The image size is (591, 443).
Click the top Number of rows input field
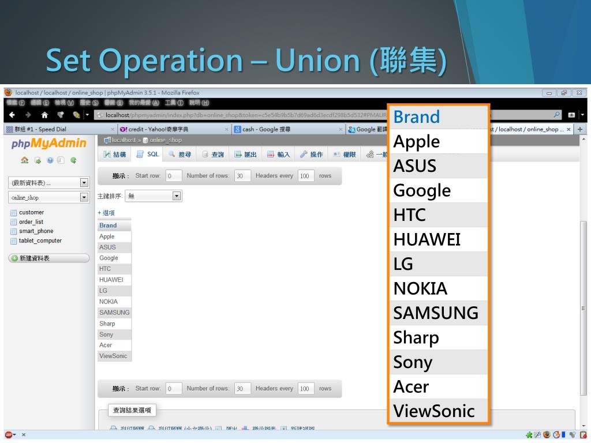pos(242,176)
